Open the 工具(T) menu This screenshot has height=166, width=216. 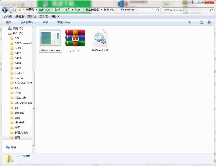[x=44, y=16]
